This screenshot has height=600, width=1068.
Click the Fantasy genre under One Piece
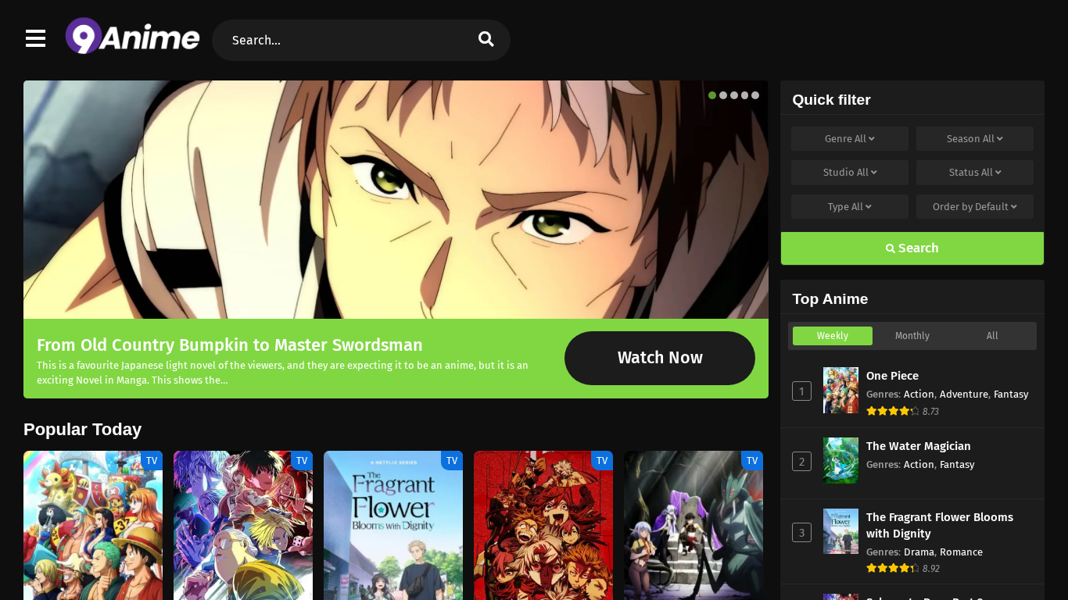tap(1011, 395)
